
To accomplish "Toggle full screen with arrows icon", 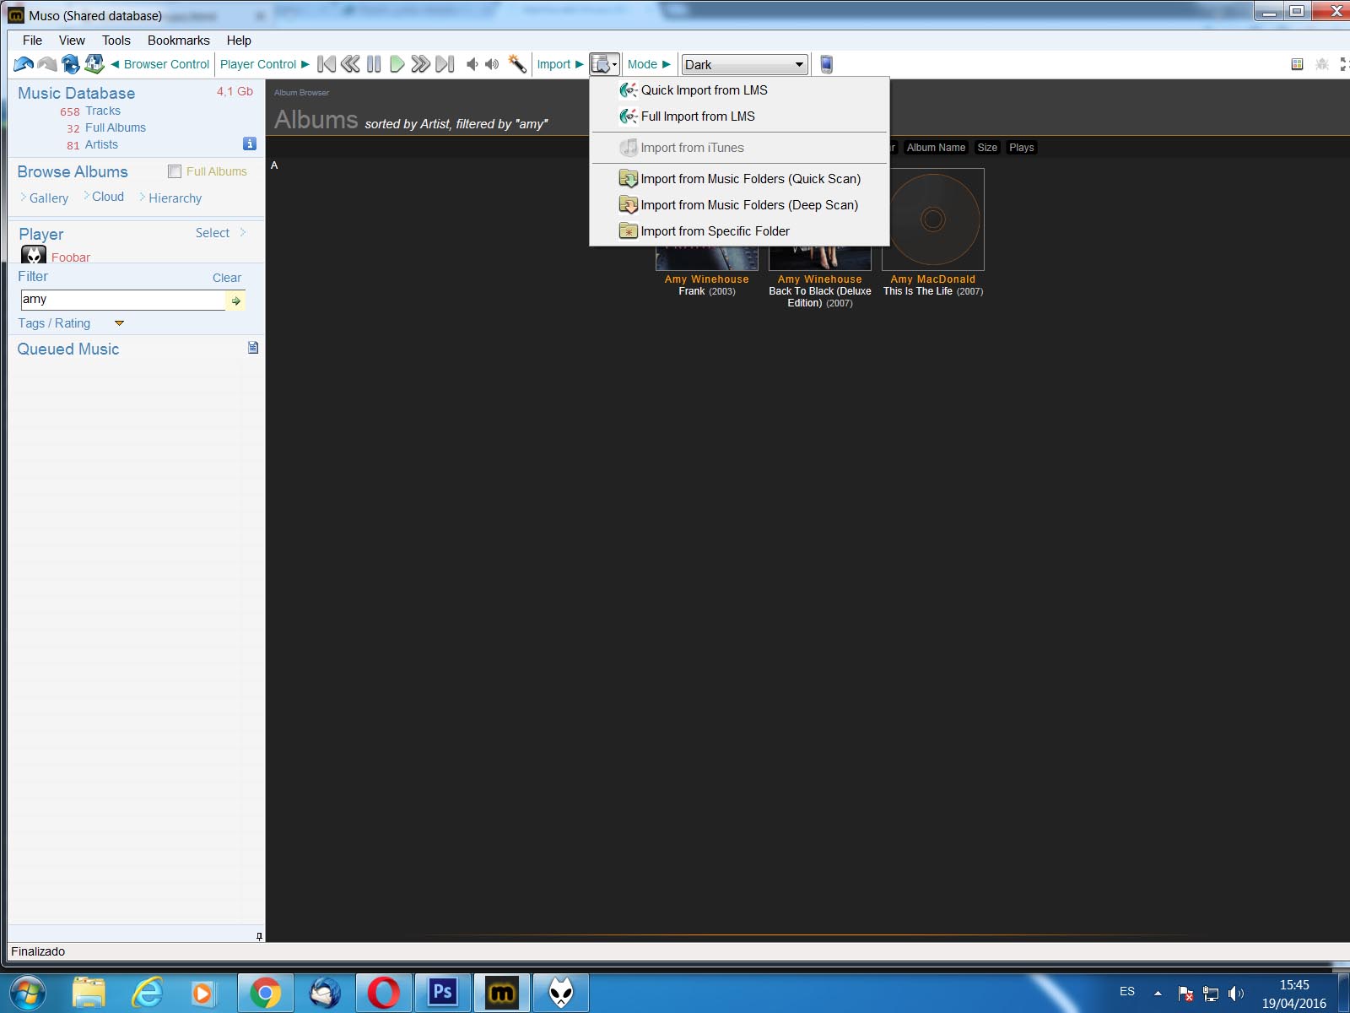I will click(x=1344, y=64).
